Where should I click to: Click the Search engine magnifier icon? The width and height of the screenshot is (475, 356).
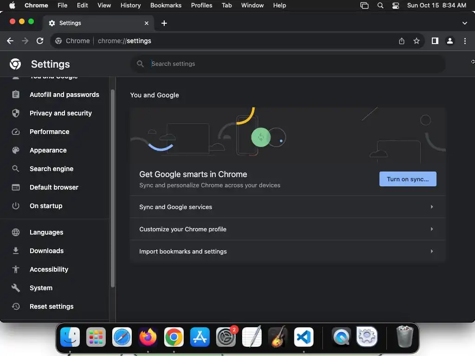coord(15,169)
